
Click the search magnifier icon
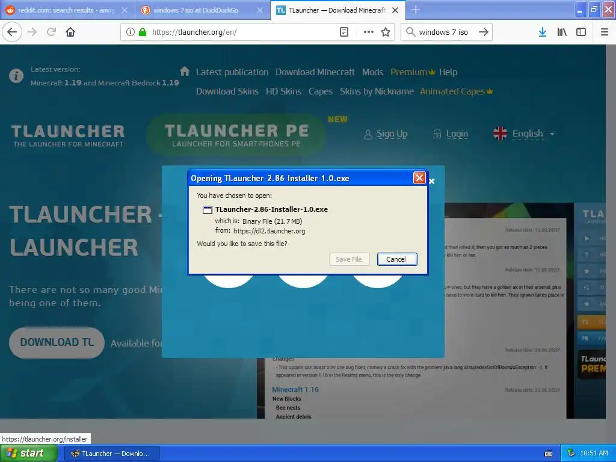point(410,32)
